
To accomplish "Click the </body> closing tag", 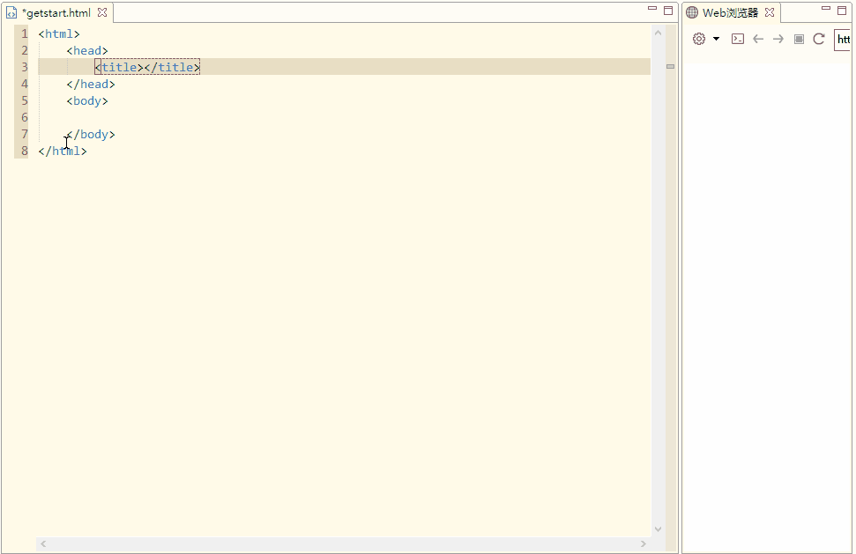I will [x=91, y=134].
